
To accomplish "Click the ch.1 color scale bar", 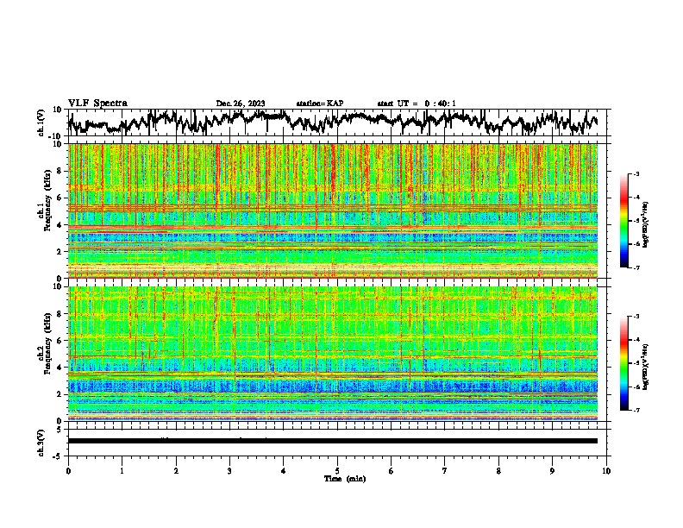I will pyautogui.click(x=623, y=221).
